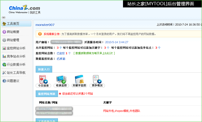
Task: Click the 网站名称/网址 column header
Action: (x=48, y=103)
